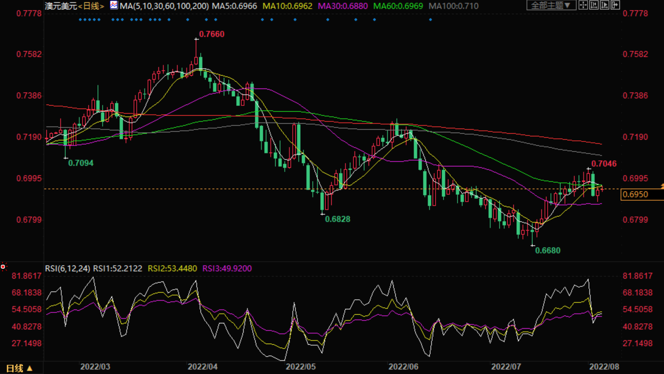Viewport: 664px width, 374px height.
Task: Click the 2022/07 date axis label
Action: coord(506,367)
